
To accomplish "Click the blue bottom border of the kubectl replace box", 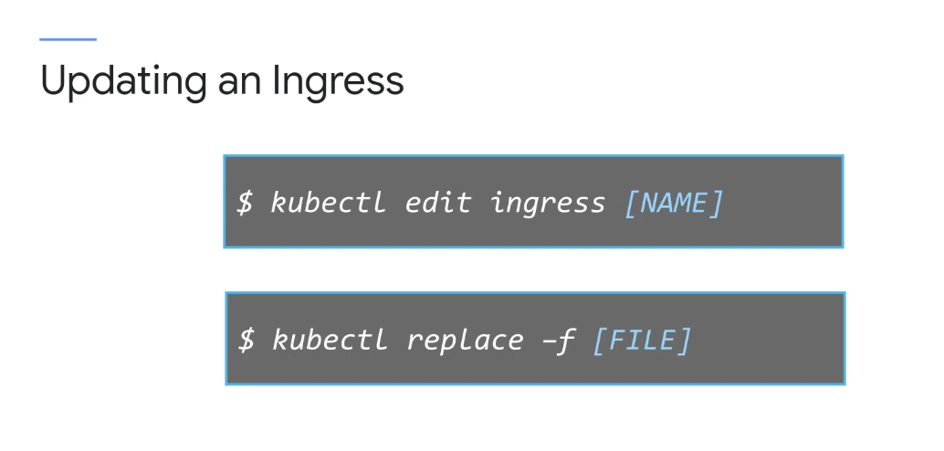I will pyautogui.click(x=535, y=383).
